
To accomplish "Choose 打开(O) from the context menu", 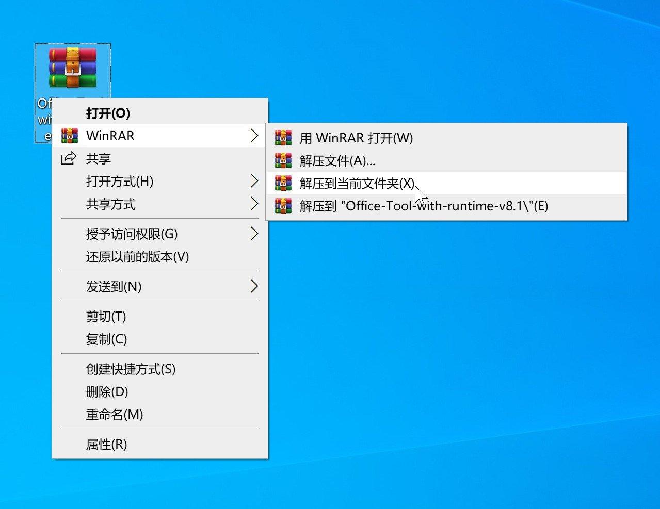I will (160, 113).
